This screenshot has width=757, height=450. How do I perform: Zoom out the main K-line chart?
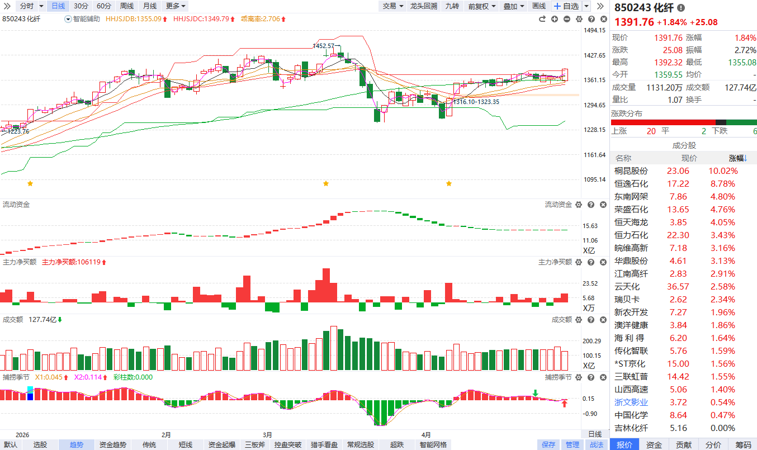pyautogui.click(x=566, y=19)
